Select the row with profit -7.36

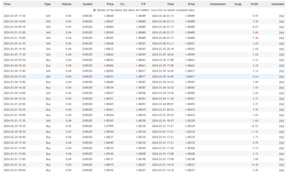point(144,38)
